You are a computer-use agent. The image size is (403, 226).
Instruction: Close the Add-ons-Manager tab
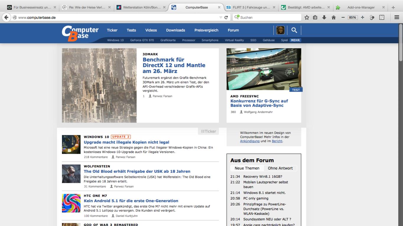383,7
